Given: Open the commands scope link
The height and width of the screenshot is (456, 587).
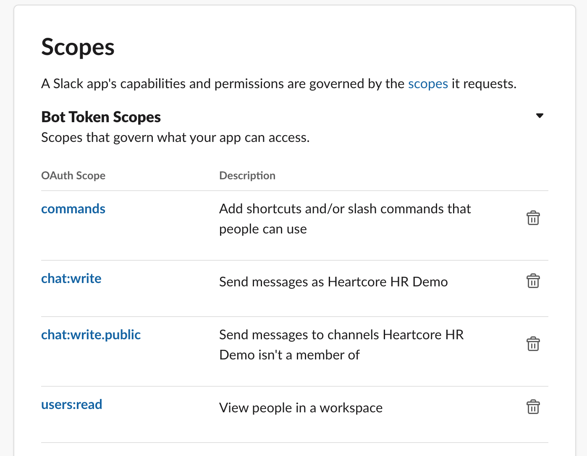Looking at the screenshot, I should point(73,209).
